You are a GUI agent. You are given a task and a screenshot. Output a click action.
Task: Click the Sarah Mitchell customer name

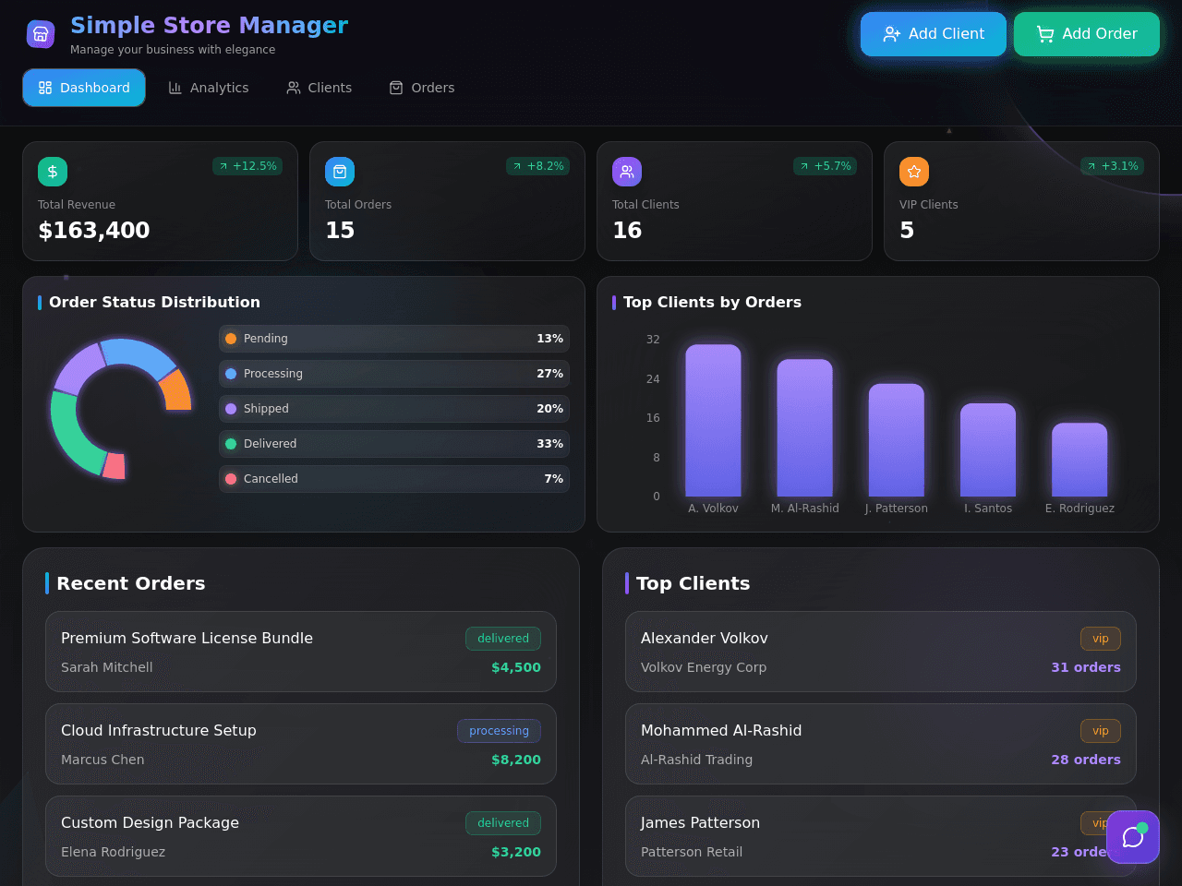pos(107,667)
